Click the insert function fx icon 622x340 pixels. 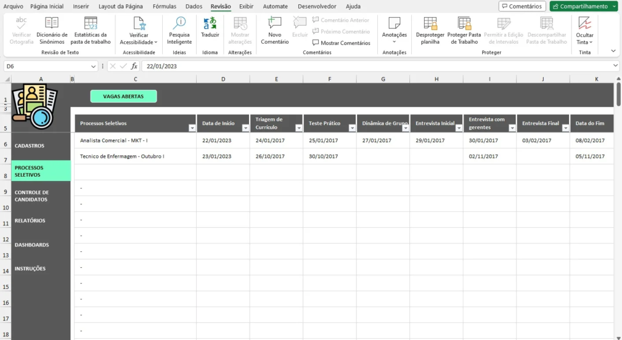(135, 66)
